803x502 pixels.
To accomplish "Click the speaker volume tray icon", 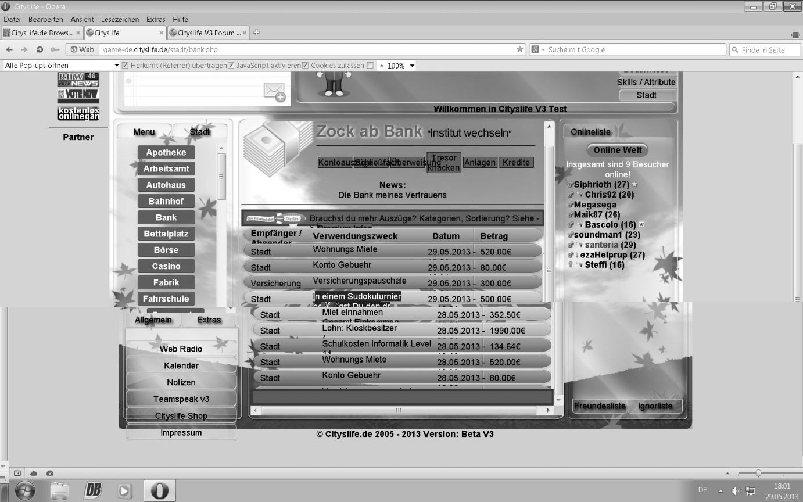I will pyautogui.click(x=736, y=490).
